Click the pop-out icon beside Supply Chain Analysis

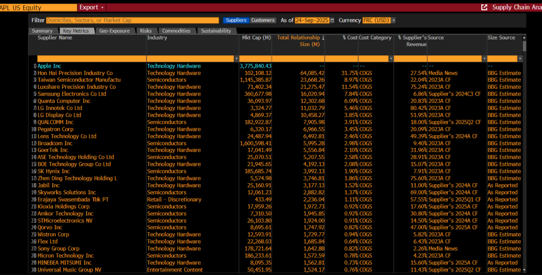pyautogui.click(x=484, y=7)
